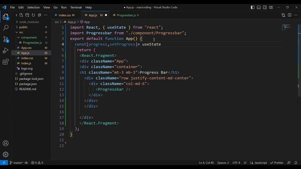The width and height of the screenshot is (301, 169).
Task: Open the Go menu
Action: [x=55, y=8]
